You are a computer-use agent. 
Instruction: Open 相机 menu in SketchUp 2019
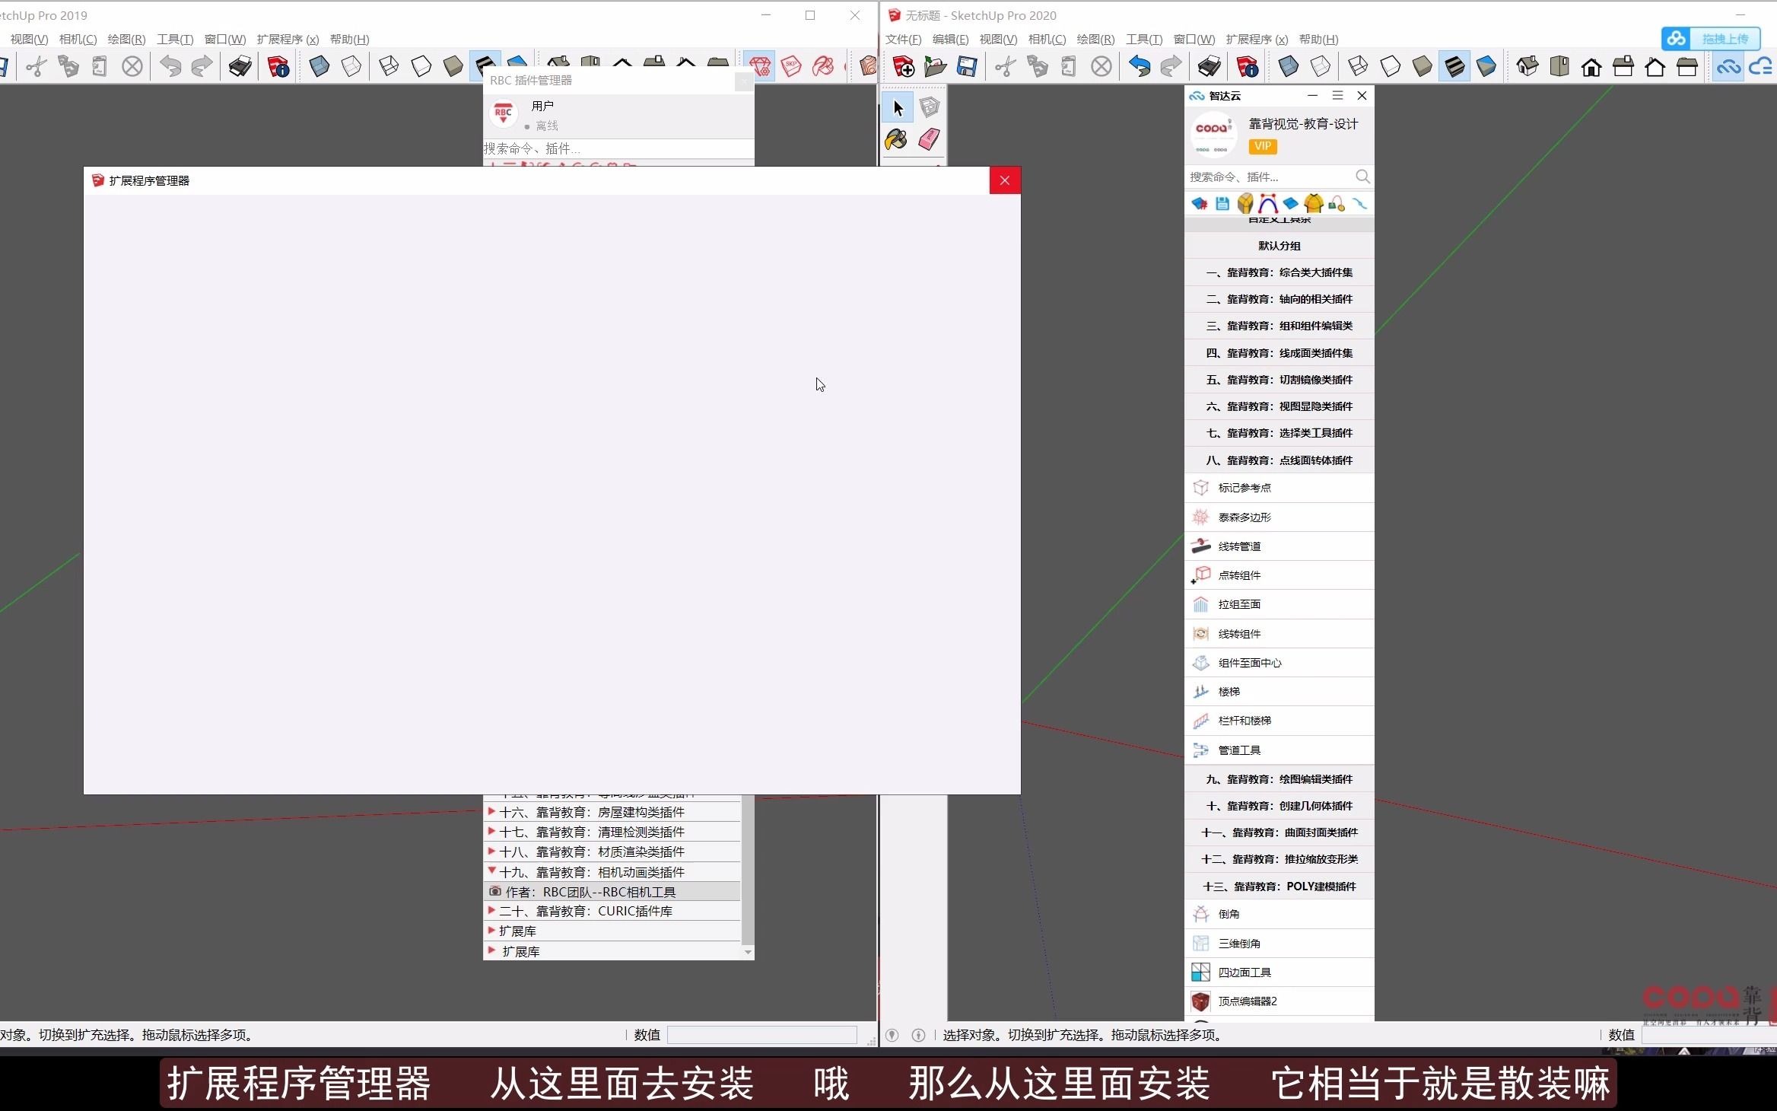(x=78, y=39)
